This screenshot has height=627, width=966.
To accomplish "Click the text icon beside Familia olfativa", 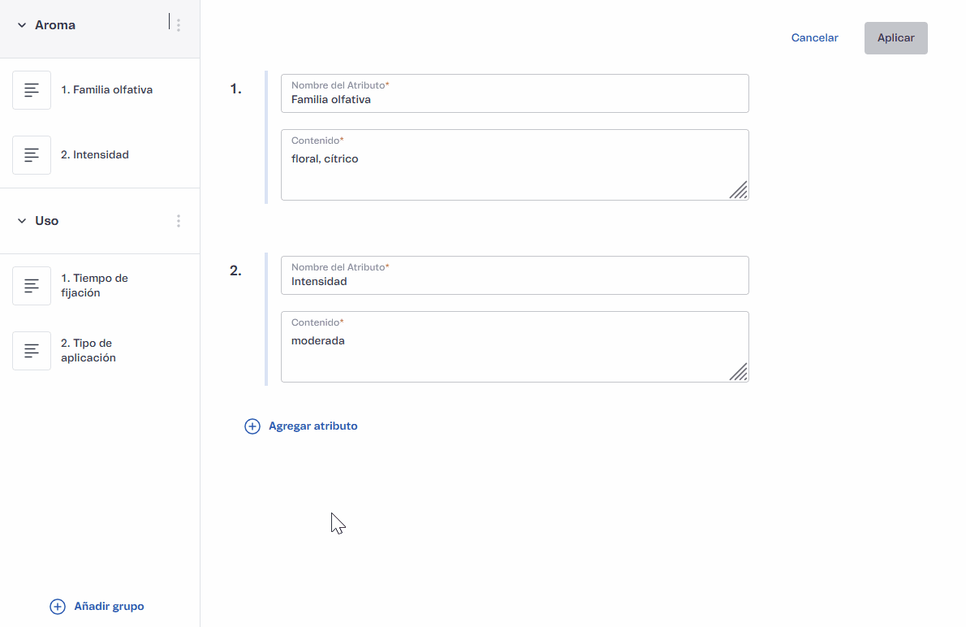I will pyautogui.click(x=32, y=90).
